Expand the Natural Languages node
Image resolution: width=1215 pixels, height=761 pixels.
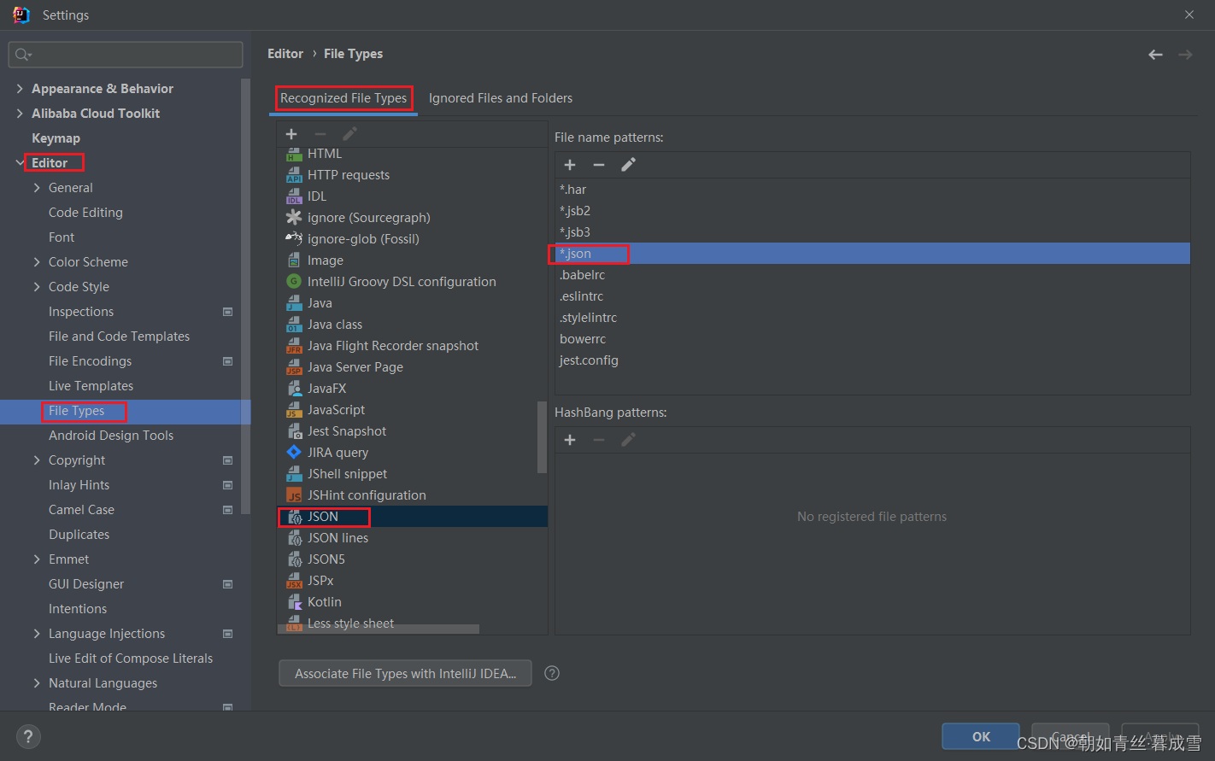tap(37, 683)
